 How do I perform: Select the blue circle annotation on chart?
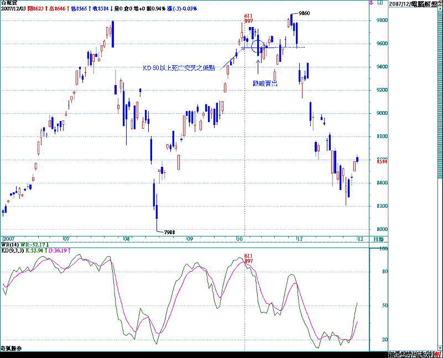pyautogui.click(x=258, y=46)
